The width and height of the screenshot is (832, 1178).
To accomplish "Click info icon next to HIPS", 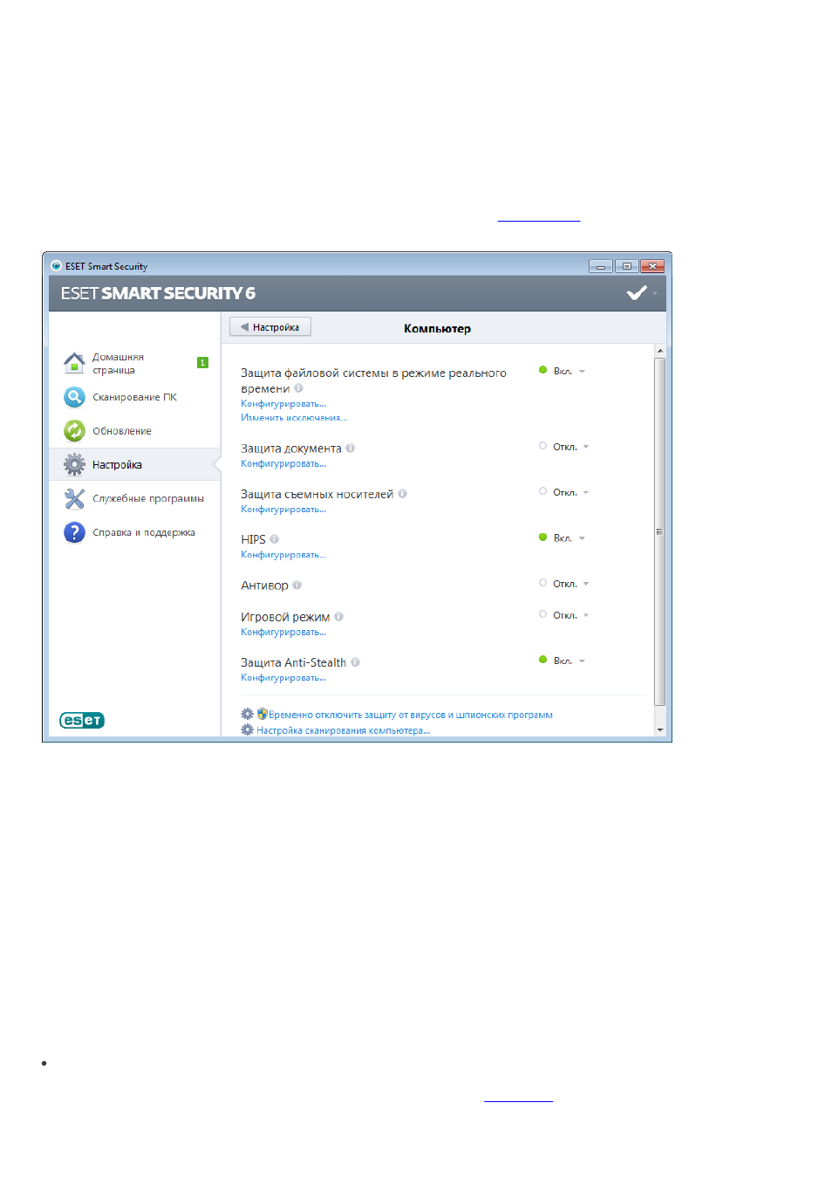I will (275, 539).
